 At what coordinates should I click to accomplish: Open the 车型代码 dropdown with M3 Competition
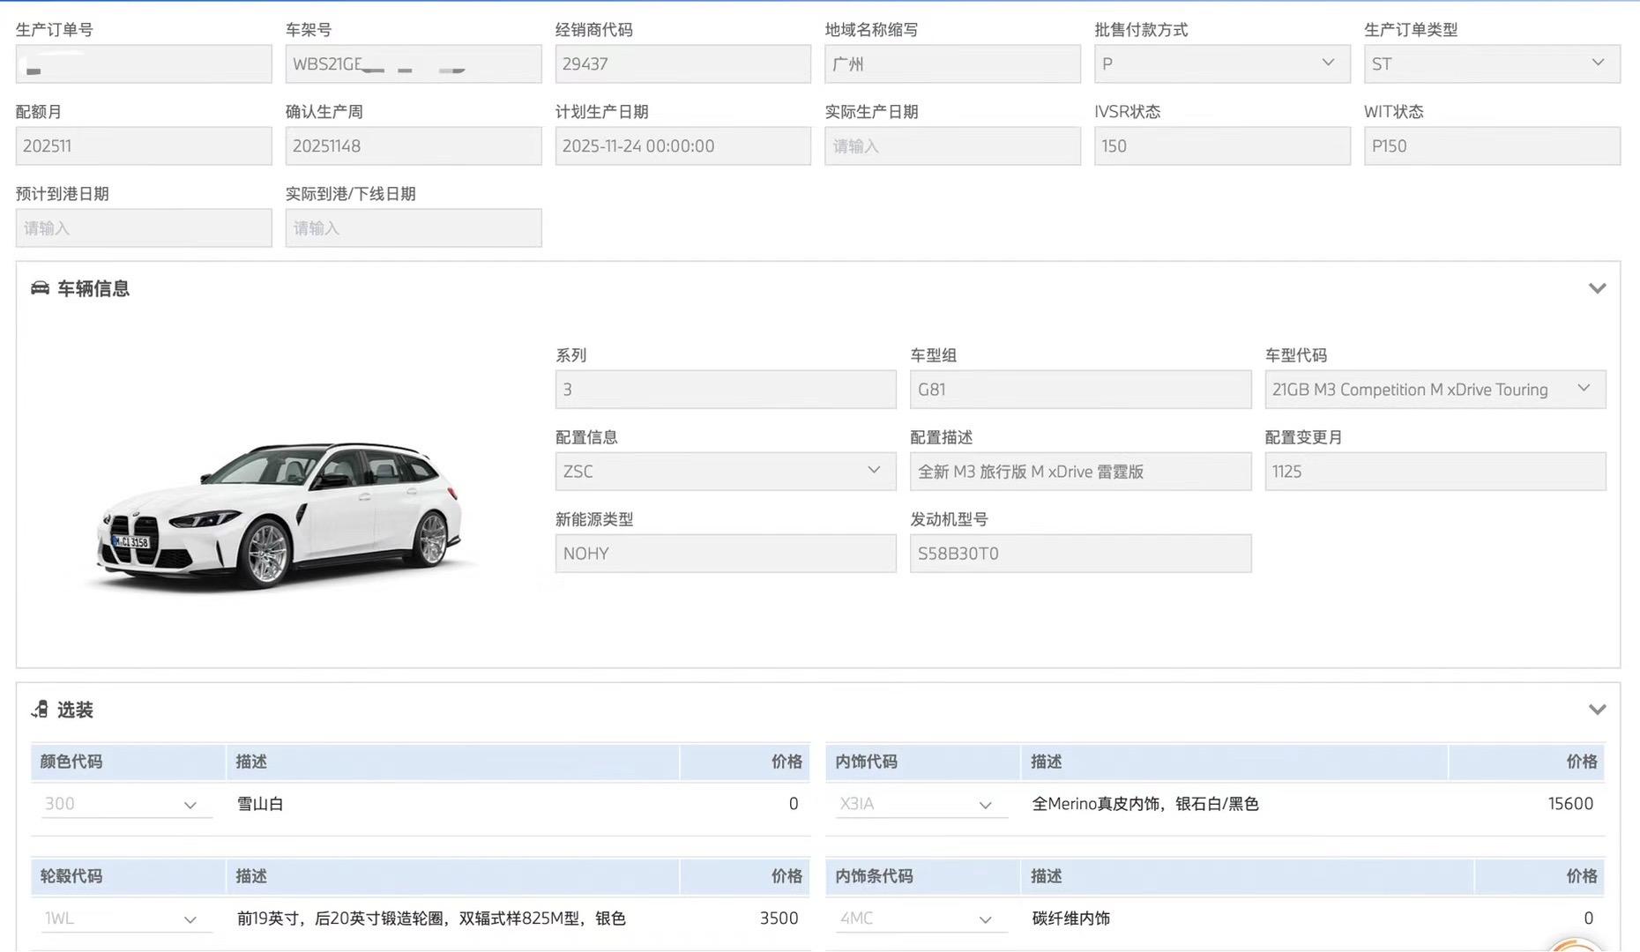coord(1435,389)
